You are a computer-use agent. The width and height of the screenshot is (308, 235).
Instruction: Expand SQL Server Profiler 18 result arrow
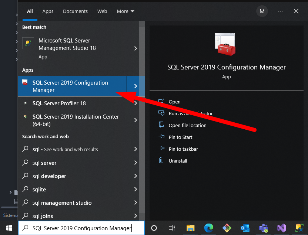click(x=135, y=103)
